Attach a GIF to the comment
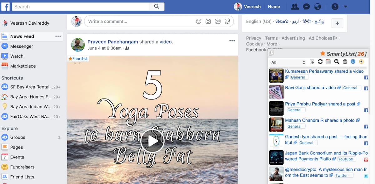The width and height of the screenshot is (375, 184). point(217,22)
